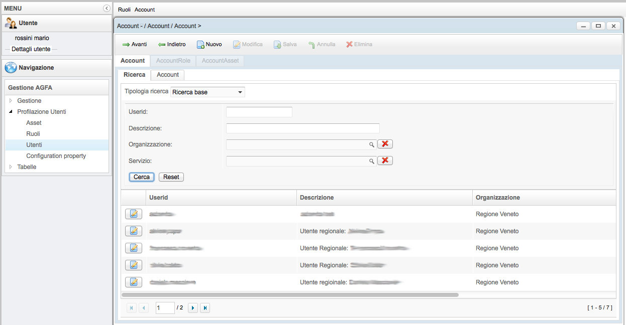Image resolution: width=626 pixels, height=325 pixels.
Task: Switch to the inner Account tab
Action: [x=168, y=75]
